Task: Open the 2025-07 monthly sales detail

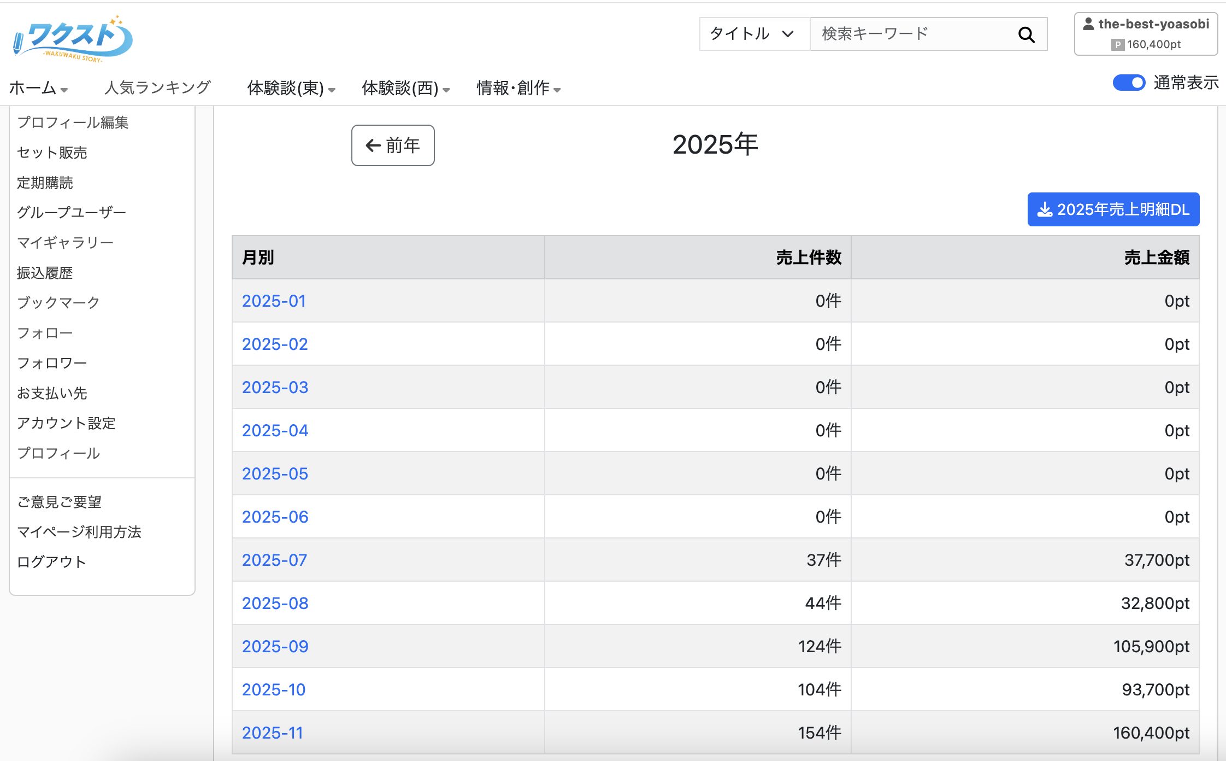Action: (x=275, y=560)
